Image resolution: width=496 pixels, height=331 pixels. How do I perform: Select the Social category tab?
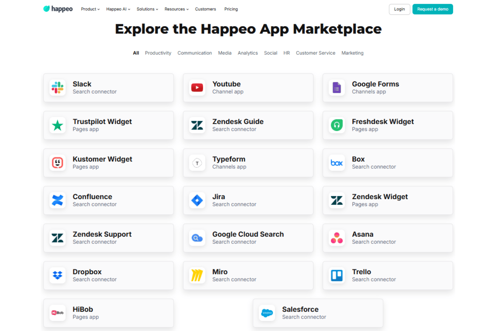(270, 53)
